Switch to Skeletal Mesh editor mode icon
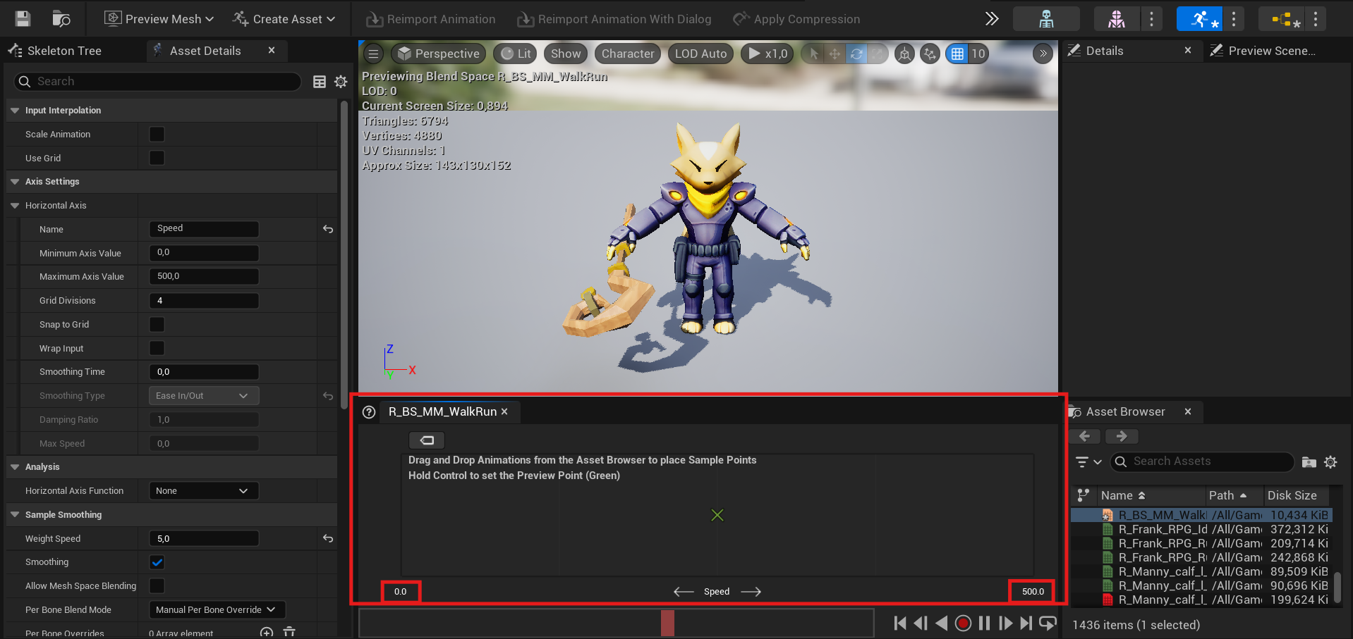1353x639 pixels. coord(1117,19)
